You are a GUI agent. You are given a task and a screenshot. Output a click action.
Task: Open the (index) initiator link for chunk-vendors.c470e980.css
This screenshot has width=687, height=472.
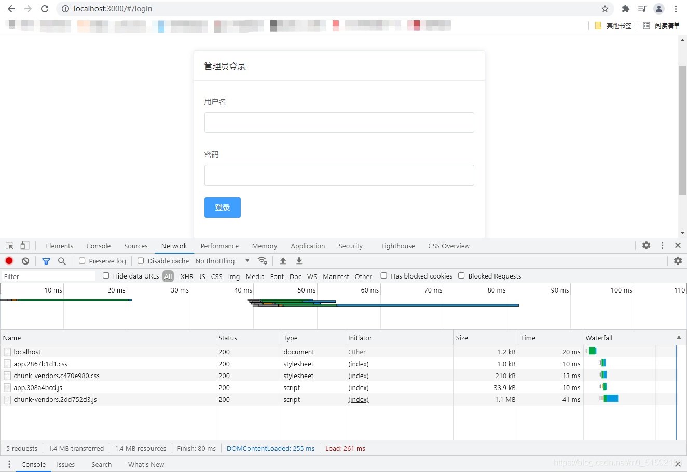coord(359,376)
